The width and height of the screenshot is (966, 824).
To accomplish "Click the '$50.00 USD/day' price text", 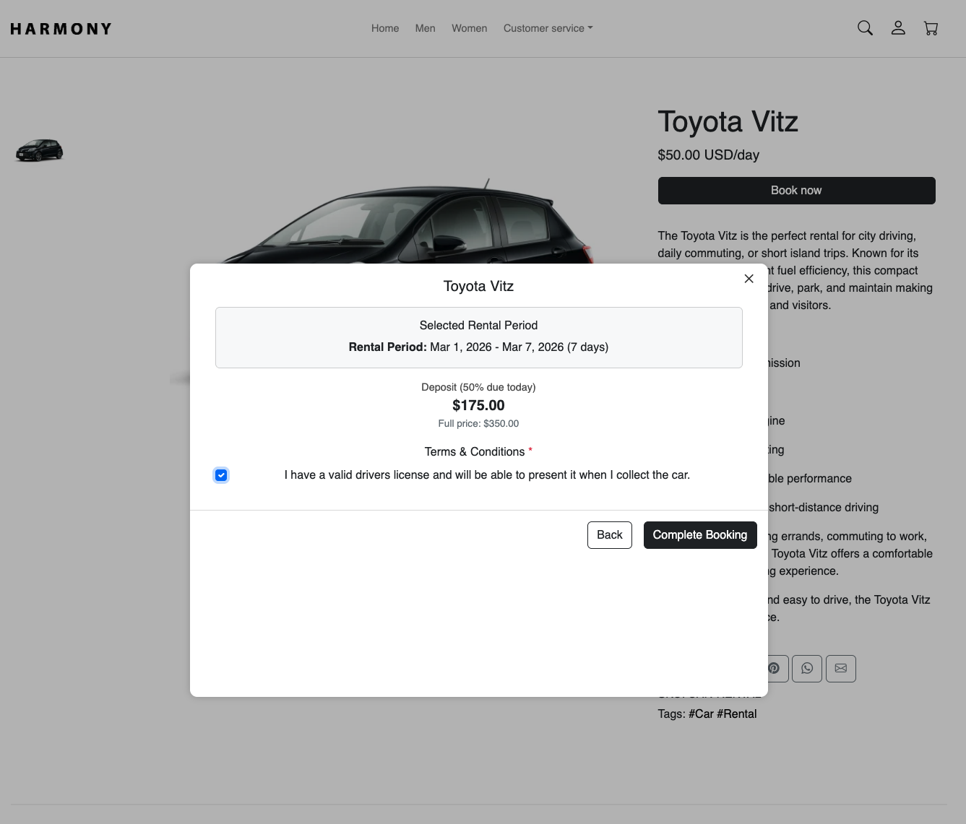I will tap(709, 155).
